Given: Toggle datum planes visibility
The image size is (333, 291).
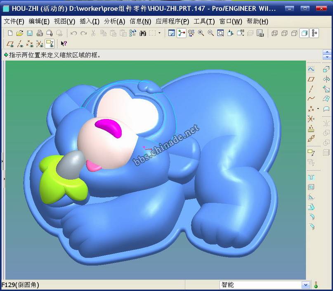Looking at the screenshot, I should point(10,43).
